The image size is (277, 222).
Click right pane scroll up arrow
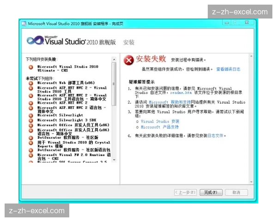pos(251,56)
